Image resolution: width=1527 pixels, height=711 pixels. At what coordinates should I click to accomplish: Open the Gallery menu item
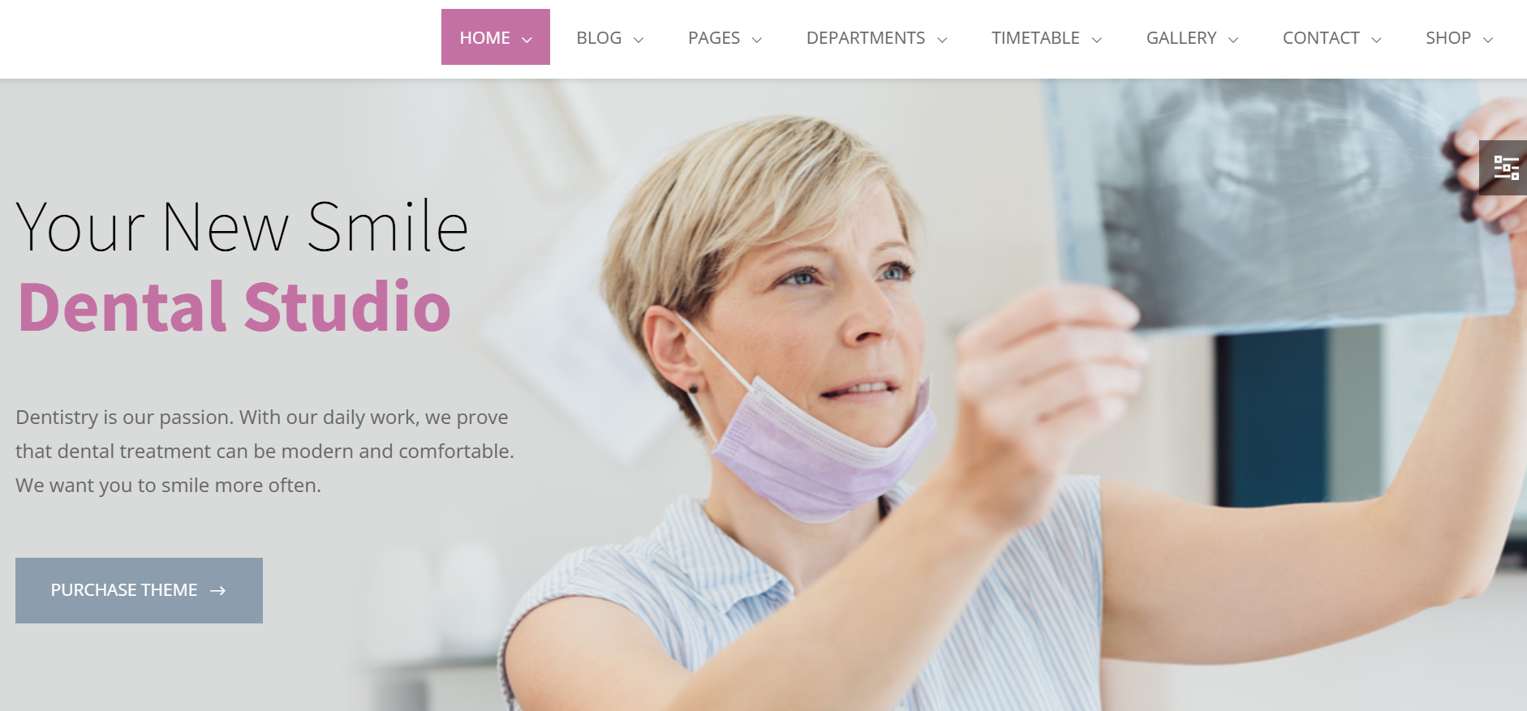1193,38
